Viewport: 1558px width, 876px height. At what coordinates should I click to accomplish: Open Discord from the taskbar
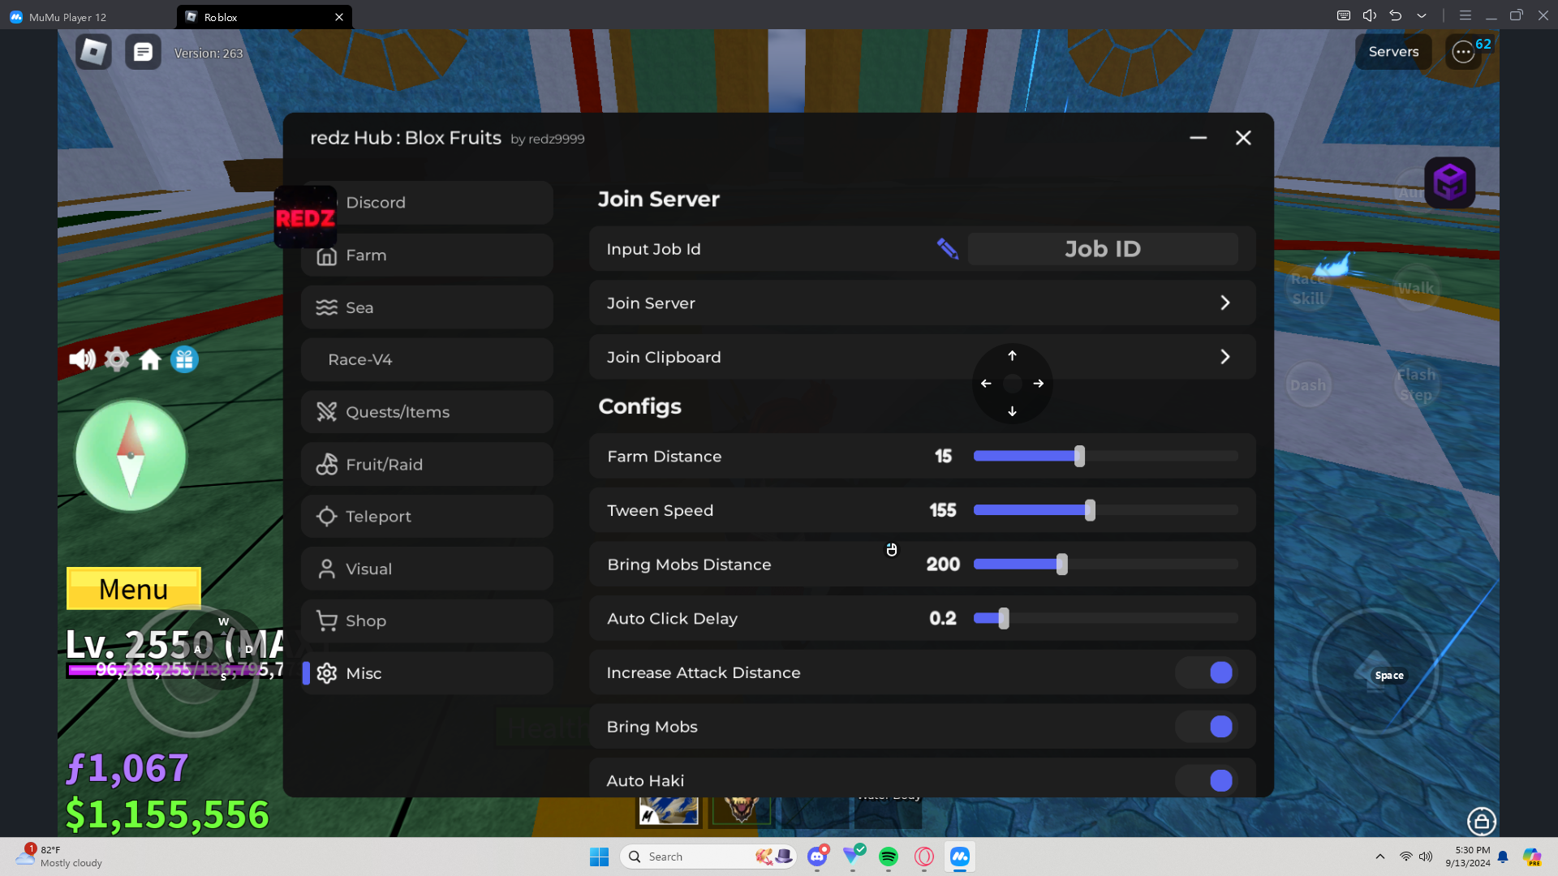(817, 857)
